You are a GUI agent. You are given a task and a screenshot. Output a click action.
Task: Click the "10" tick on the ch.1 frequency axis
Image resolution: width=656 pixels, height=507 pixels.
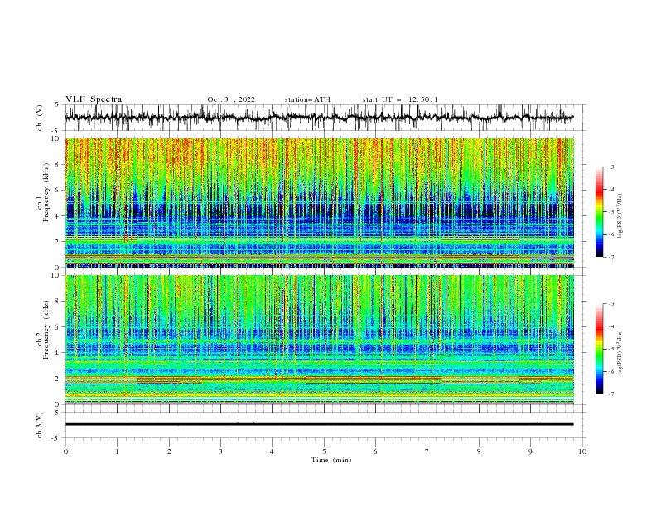[57, 138]
